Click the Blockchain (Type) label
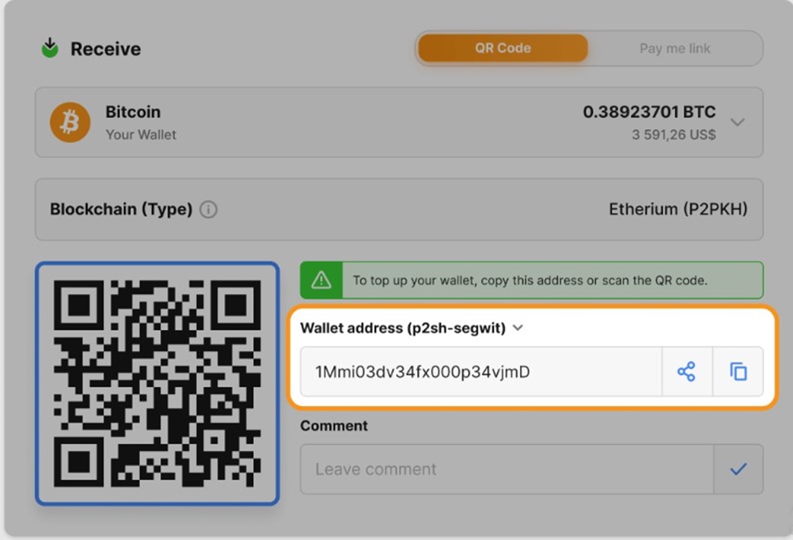 121,210
